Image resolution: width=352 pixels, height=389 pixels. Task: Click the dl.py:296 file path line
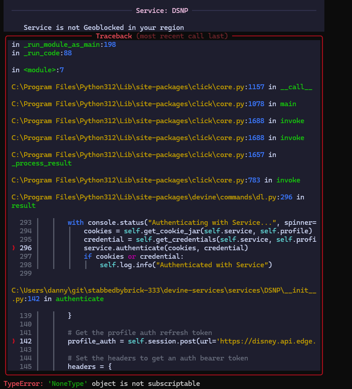[x=158, y=197]
